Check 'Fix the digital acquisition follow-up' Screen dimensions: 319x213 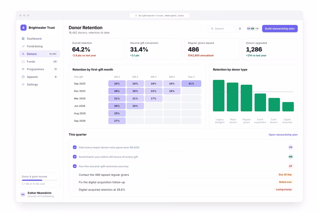(75, 182)
